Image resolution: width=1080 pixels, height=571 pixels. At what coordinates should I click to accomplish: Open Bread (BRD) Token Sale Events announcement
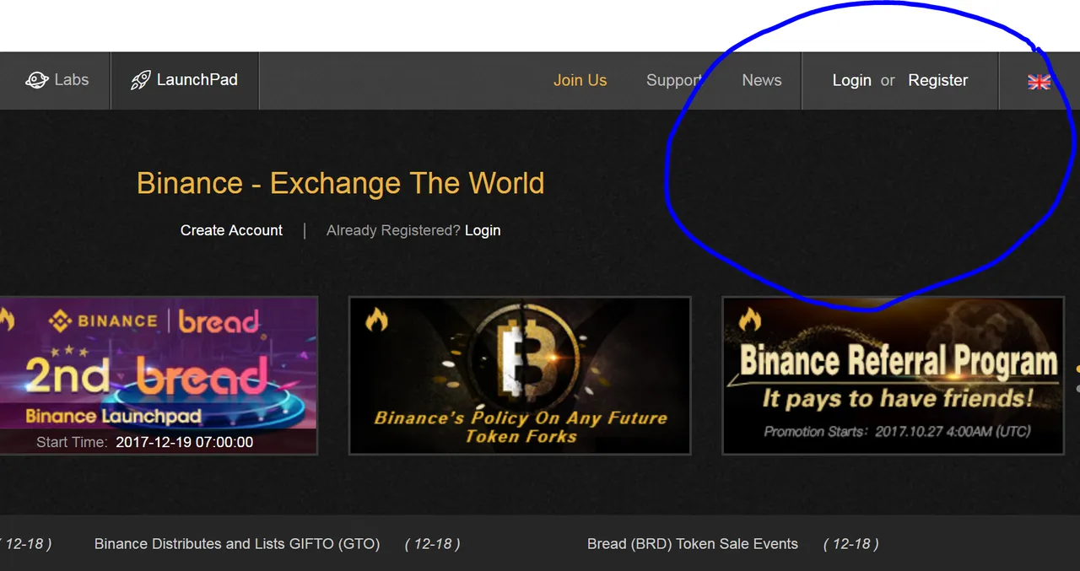tap(693, 544)
